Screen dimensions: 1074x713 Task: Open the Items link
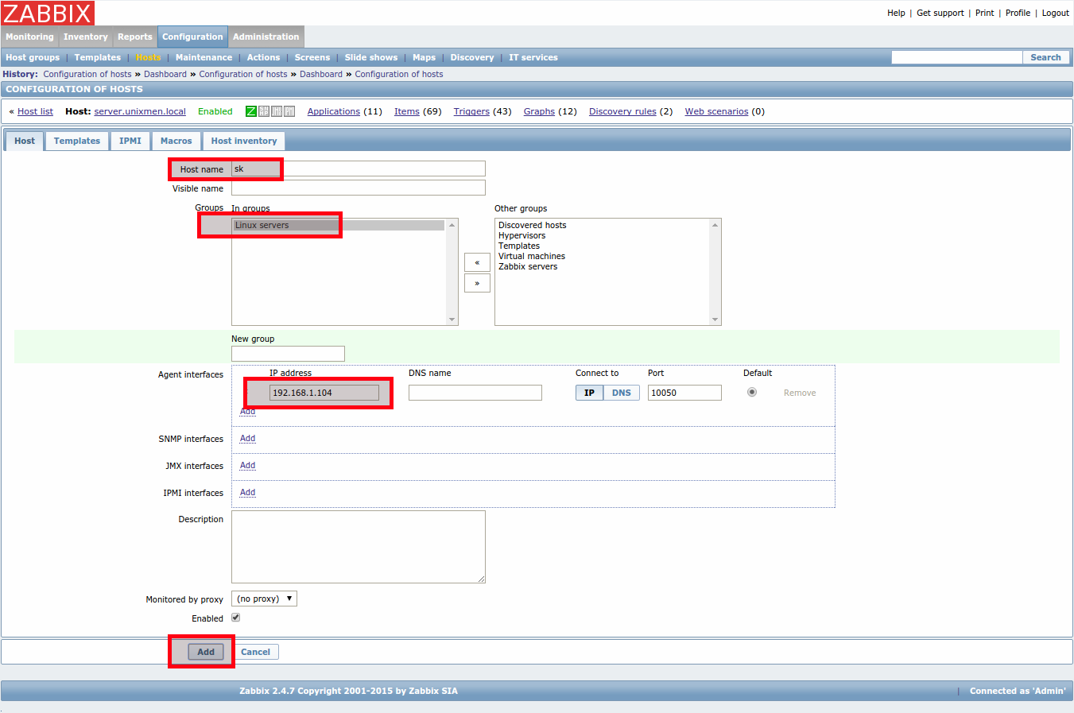pos(407,111)
